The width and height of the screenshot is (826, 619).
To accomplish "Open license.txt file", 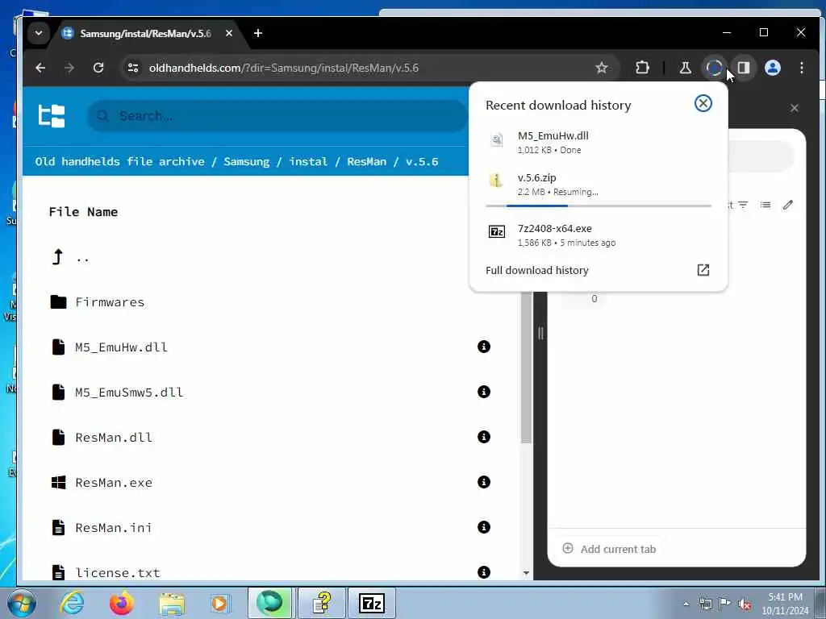I will (x=118, y=573).
